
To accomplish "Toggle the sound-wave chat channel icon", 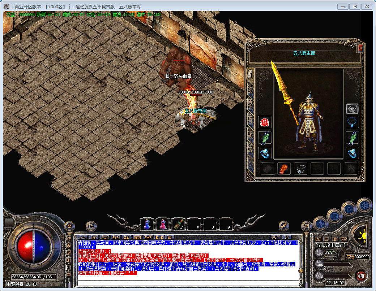I will pos(69,238).
